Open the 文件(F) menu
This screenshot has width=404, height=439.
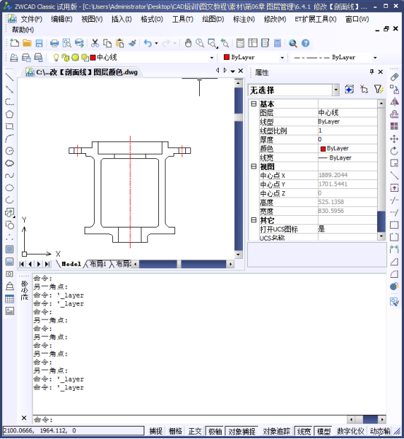(x=31, y=19)
